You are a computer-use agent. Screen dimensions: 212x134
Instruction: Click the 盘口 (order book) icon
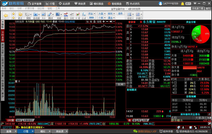point(66,14)
